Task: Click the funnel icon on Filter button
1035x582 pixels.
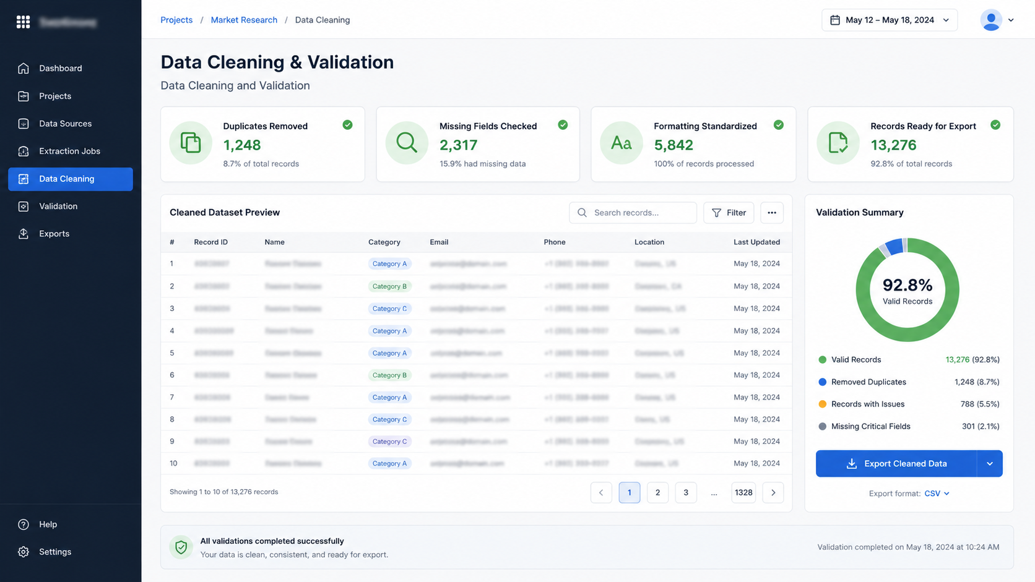Action: click(716, 213)
